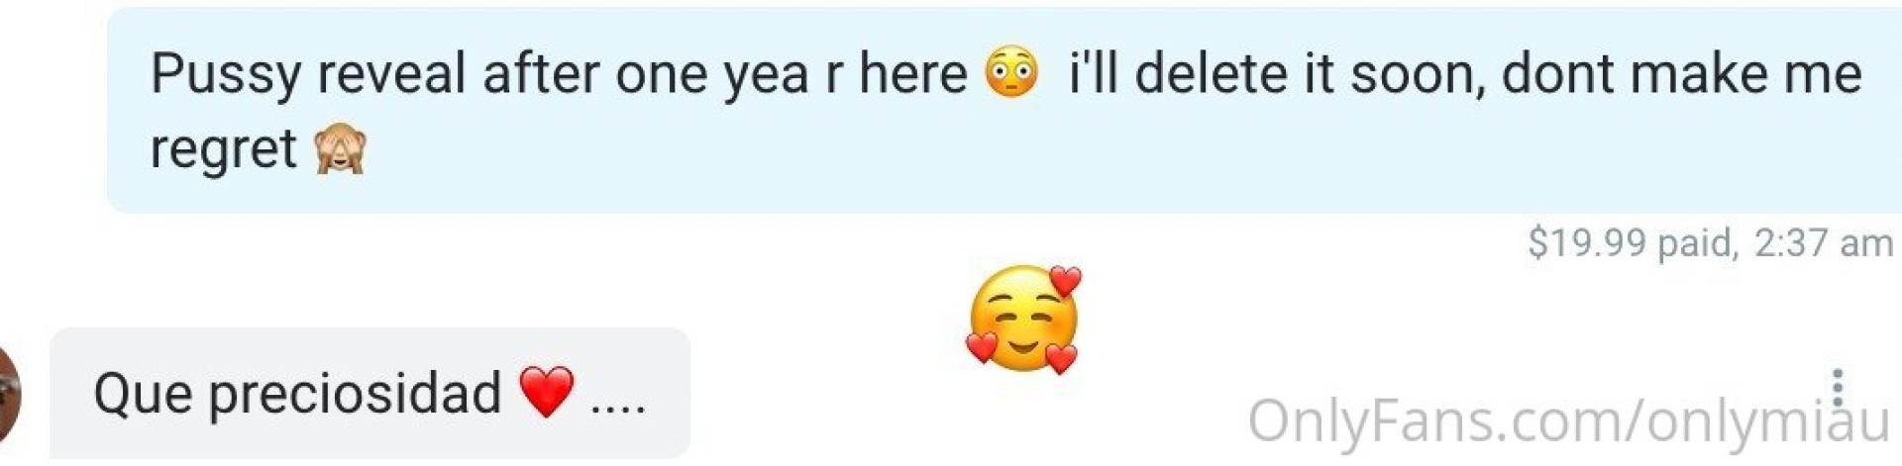Screen dimensions: 1902x466
Task: Select the blue paid message bubble
Action: [x=1004, y=109]
